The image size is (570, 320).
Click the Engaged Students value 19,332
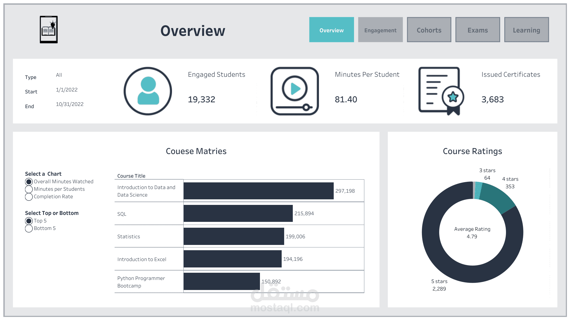point(202,99)
